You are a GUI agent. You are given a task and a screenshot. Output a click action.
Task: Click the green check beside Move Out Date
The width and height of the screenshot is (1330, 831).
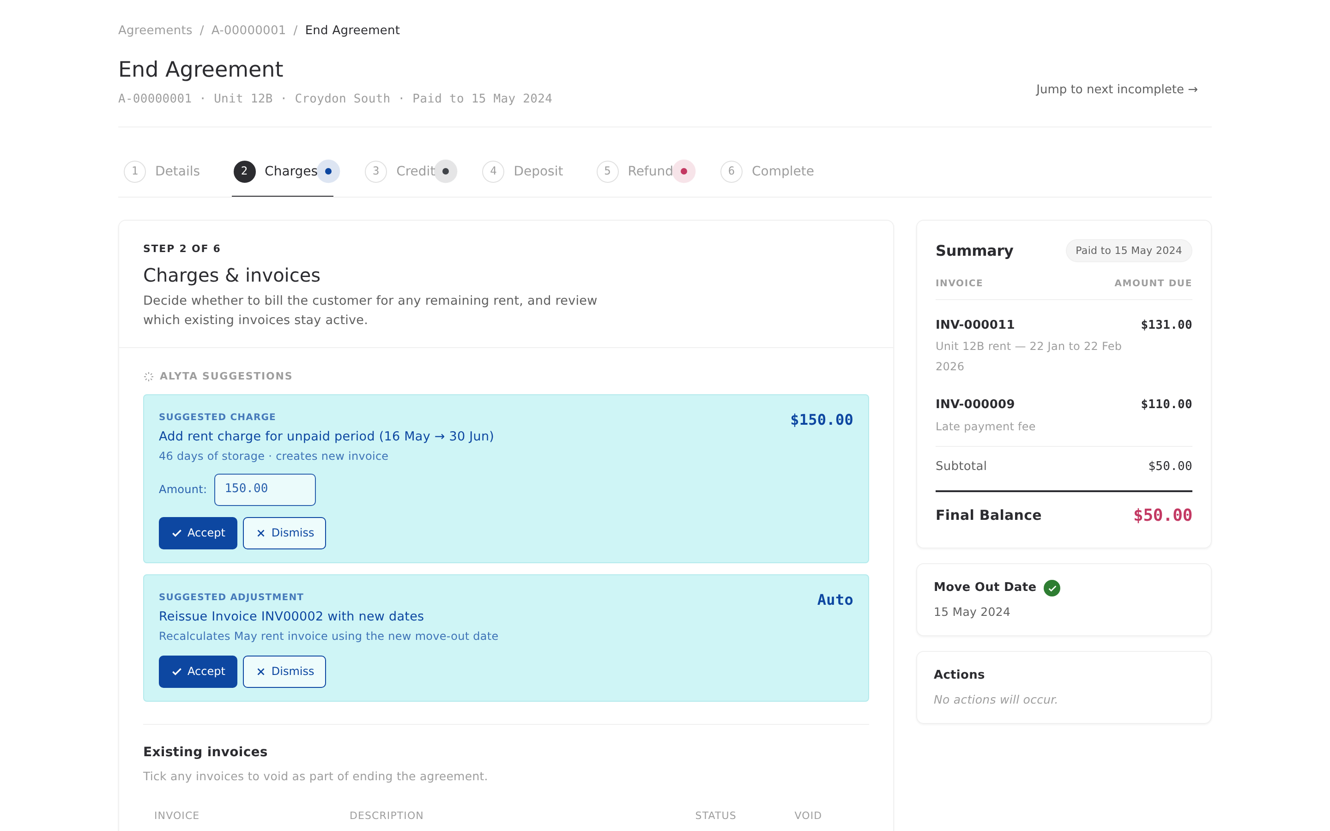tap(1052, 588)
